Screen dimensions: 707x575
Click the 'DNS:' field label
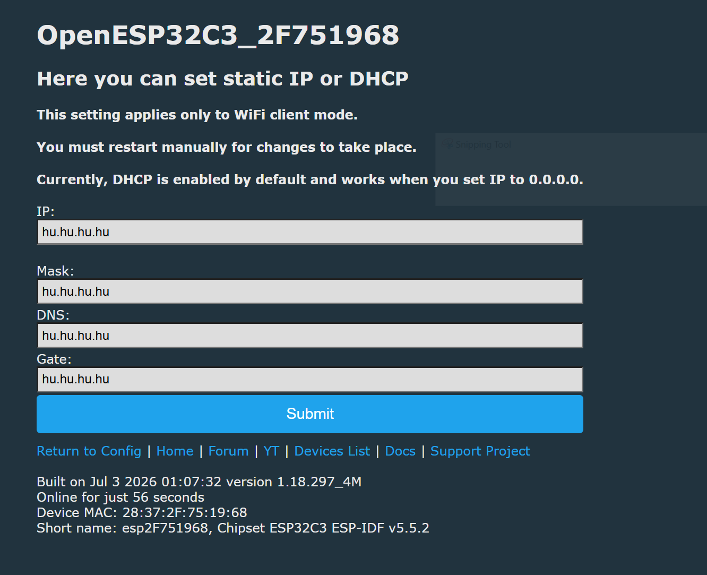pyautogui.click(x=53, y=315)
